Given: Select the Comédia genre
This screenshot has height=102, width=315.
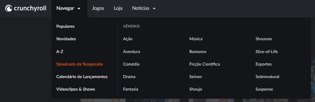Looking at the screenshot, I should click(131, 64).
